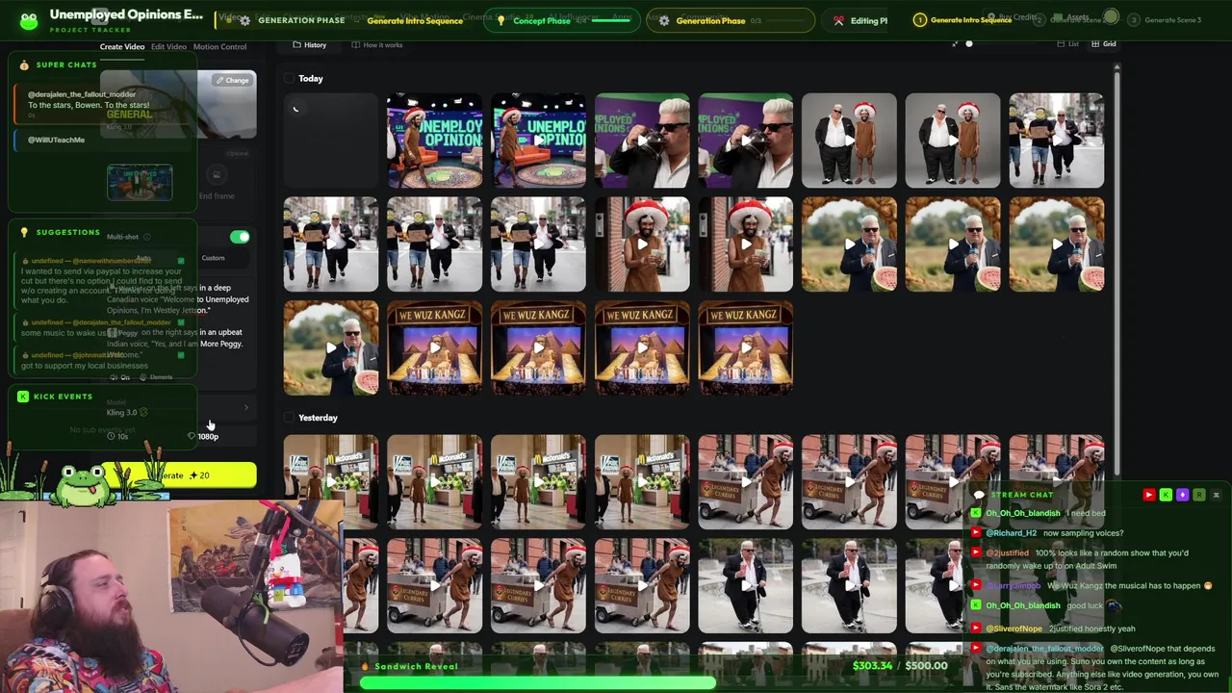Click the Generate Intro Sequence step 1 badge
1232x693 pixels.
[919, 20]
